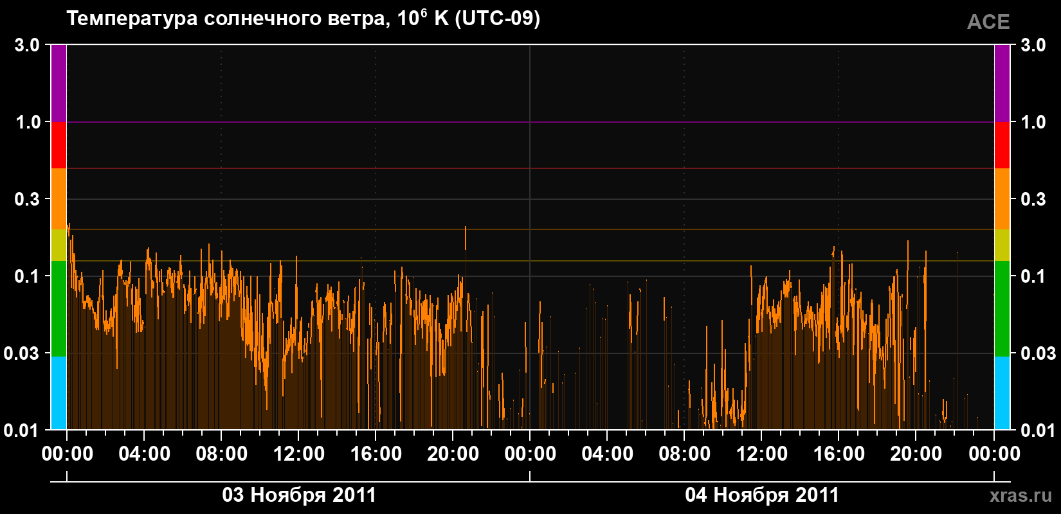Click the "0.3" label on left axis
Screen dimensions: 1061x514
point(27,199)
